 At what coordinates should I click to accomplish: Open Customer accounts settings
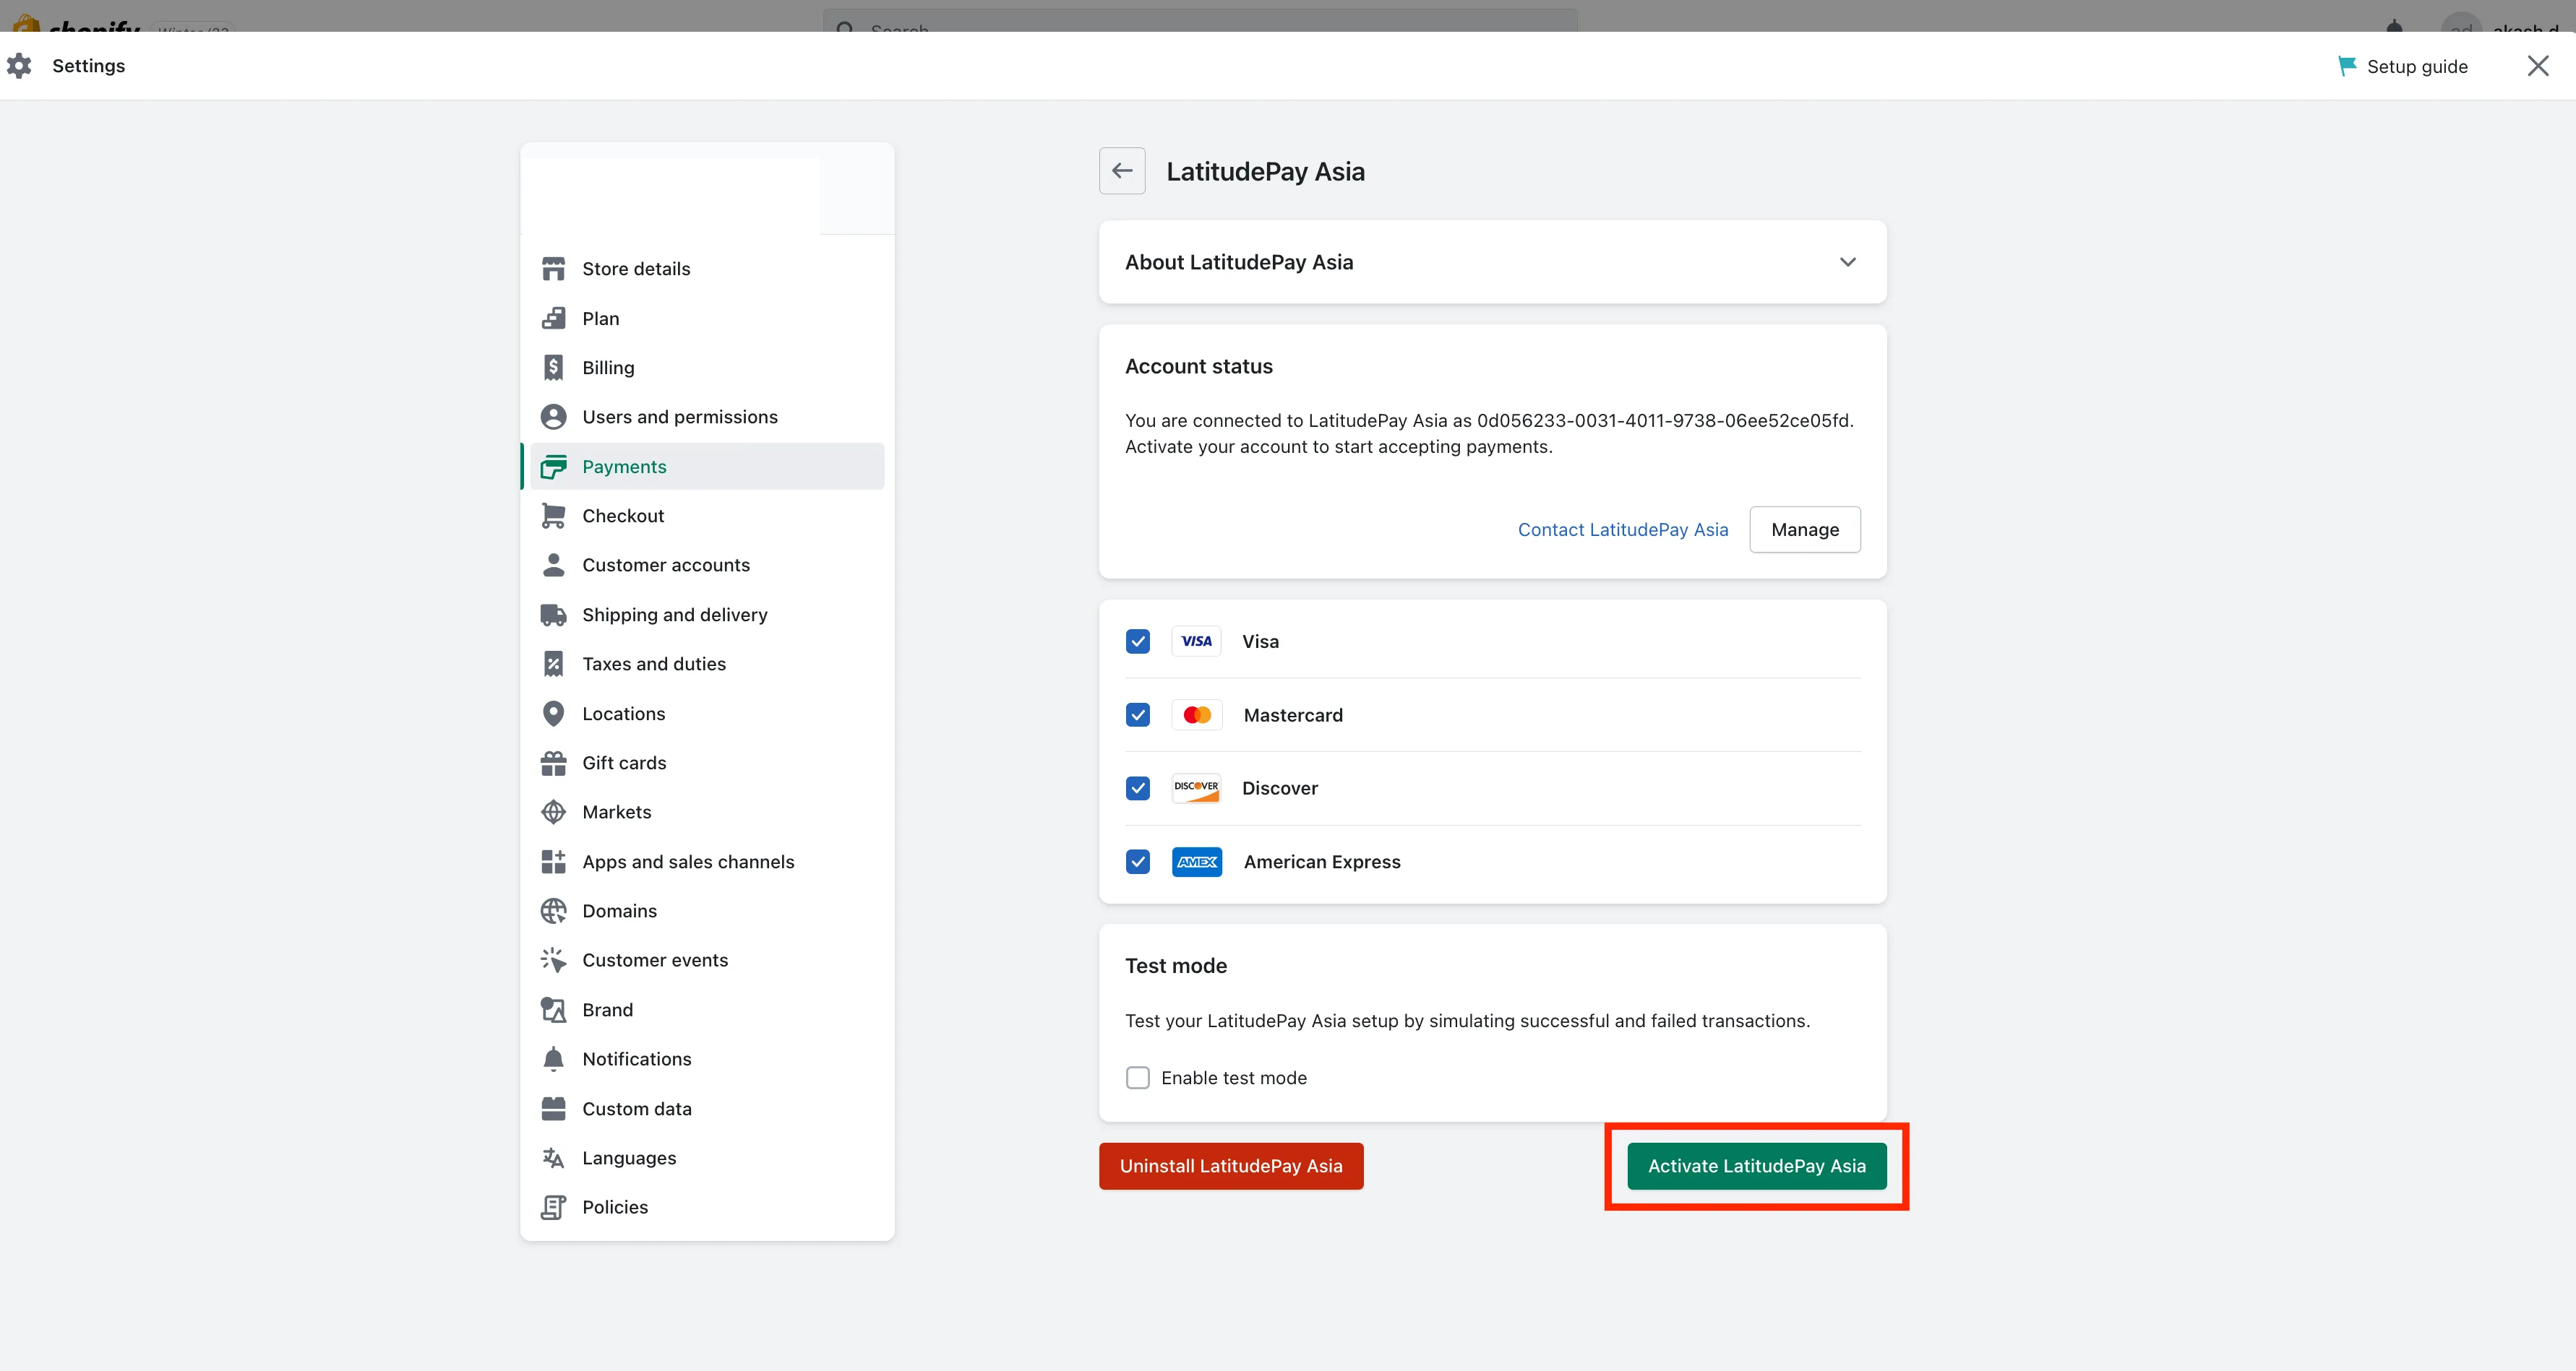coord(707,565)
